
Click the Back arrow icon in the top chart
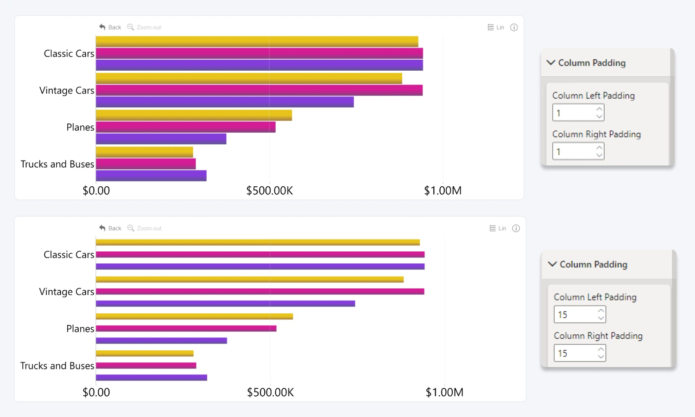[102, 27]
